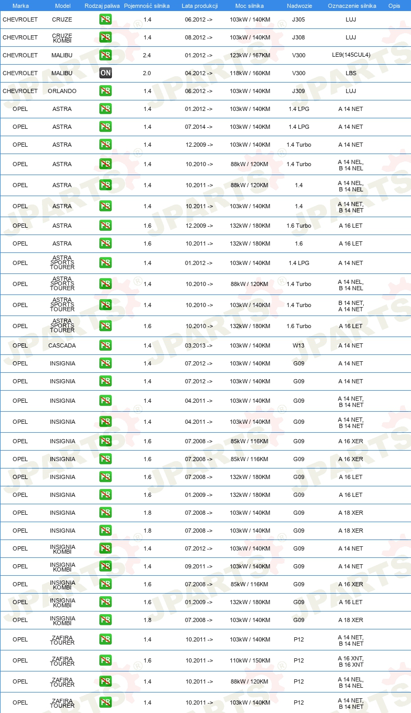This screenshot has width=411, height=713.
Task: Select the LBS engine code cell
Action: coord(351,73)
